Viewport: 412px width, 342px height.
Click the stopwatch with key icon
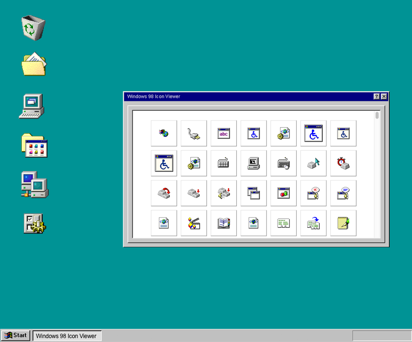click(x=343, y=163)
